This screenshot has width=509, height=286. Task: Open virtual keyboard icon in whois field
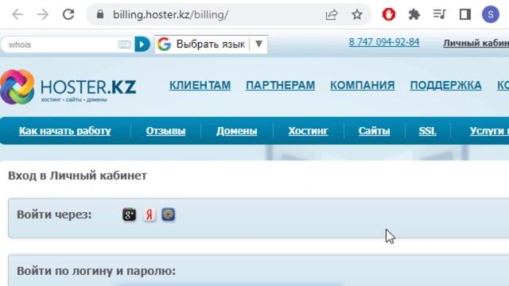click(x=125, y=44)
